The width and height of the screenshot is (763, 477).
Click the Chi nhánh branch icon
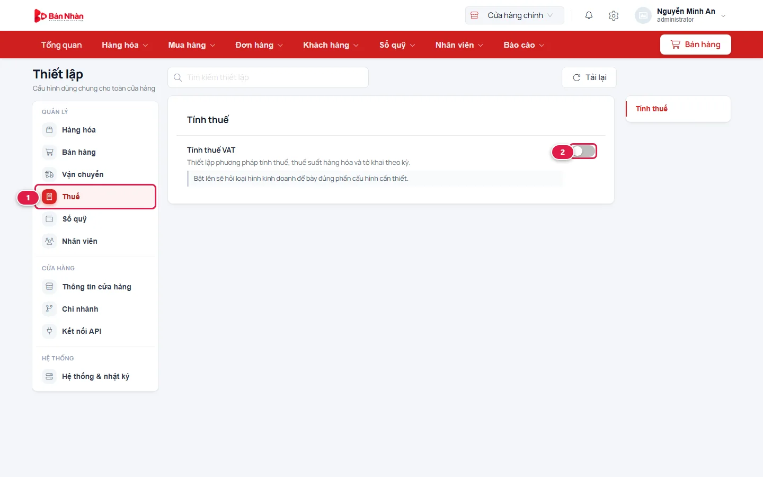pos(49,309)
